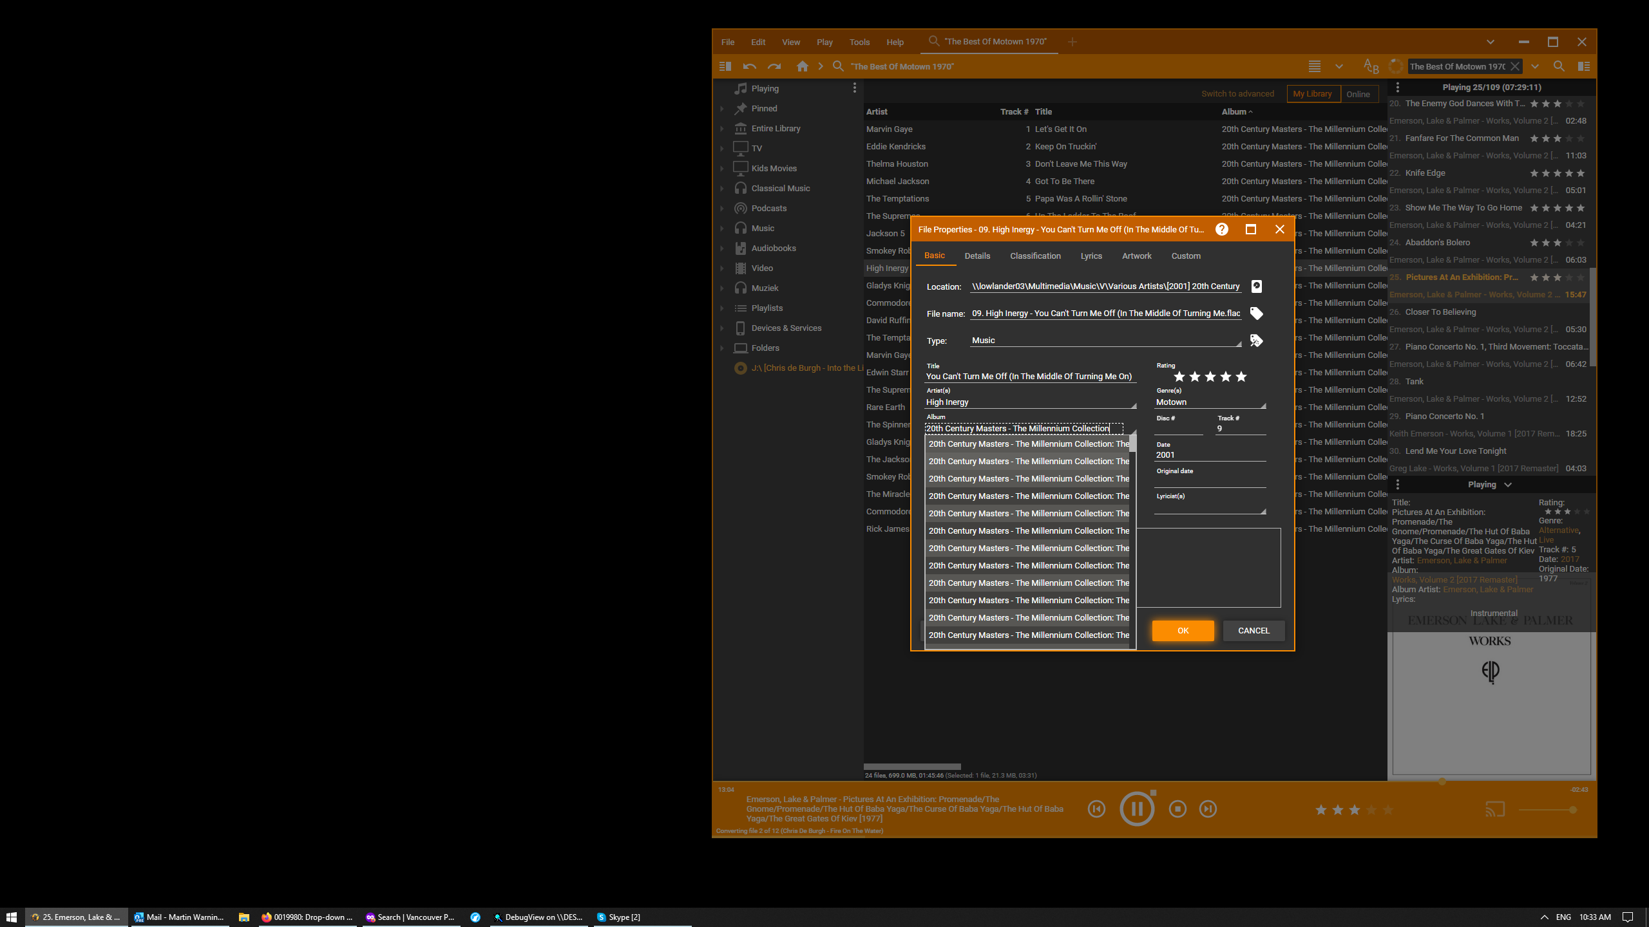Open the Classification tab

pyautogui.click(x=1035, y=256)
